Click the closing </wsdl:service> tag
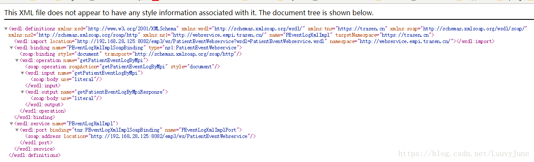Screen dimensions: 534x162 click(x=35, y=149)
